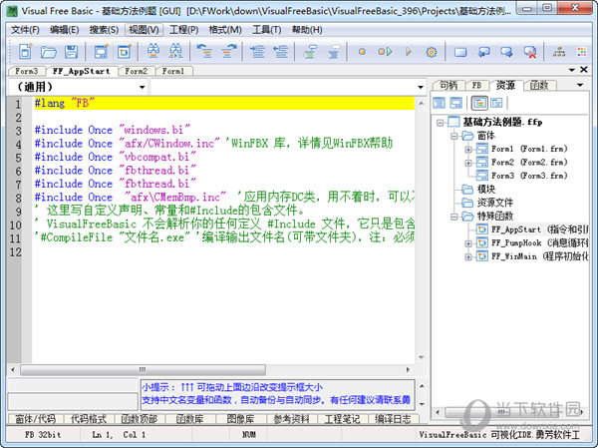Switch to the 句柄 panel tab

(448, 85)
